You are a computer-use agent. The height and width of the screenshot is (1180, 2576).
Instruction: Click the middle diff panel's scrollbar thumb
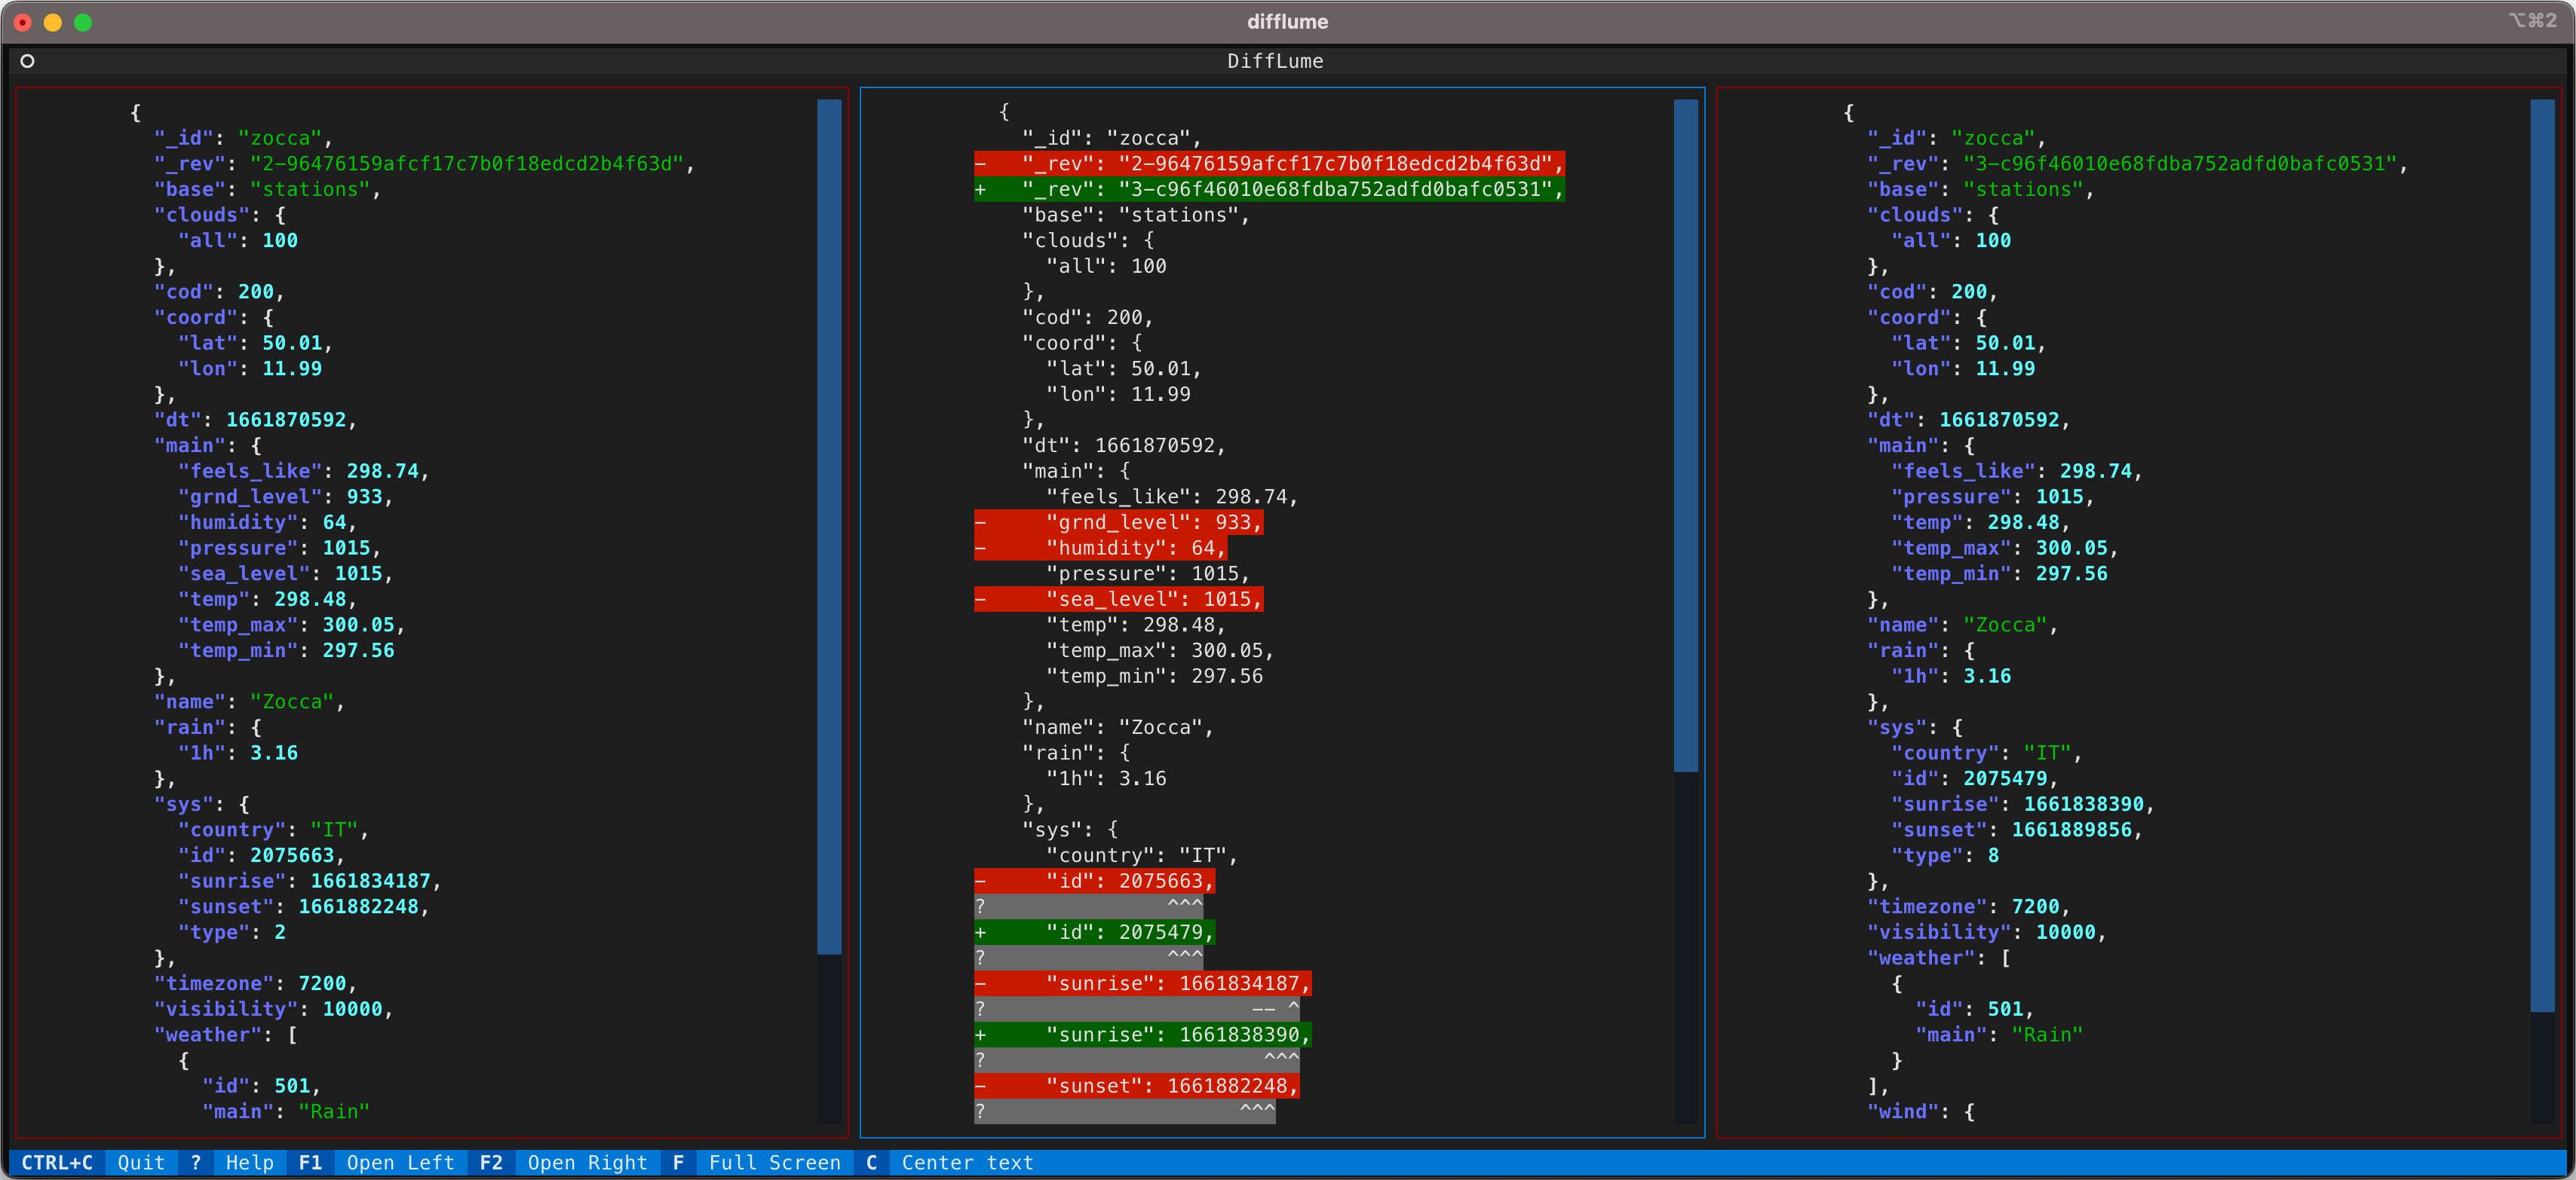pyautogui.click(x=1685, y=435)
